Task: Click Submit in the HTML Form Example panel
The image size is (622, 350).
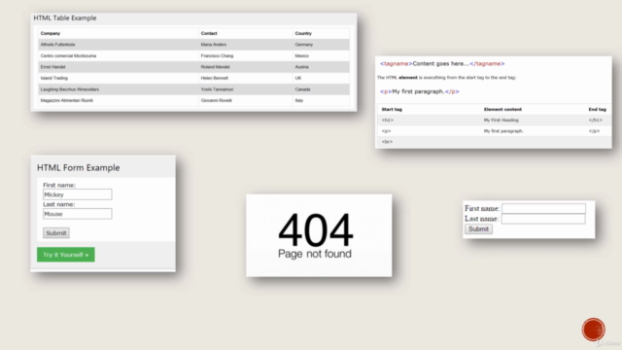Action: (56, 233)
